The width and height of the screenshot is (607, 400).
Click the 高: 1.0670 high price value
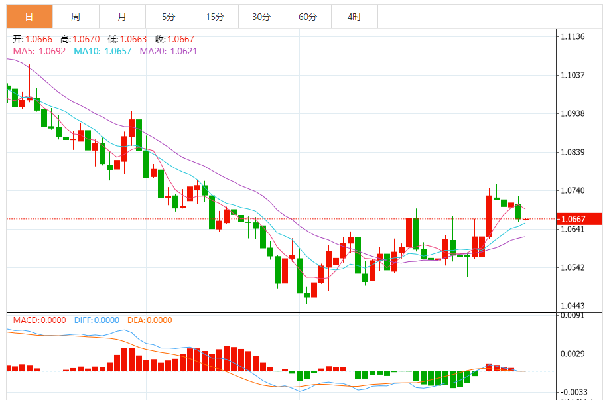80,39
